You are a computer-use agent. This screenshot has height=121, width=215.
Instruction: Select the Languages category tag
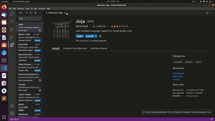[178, 62]
